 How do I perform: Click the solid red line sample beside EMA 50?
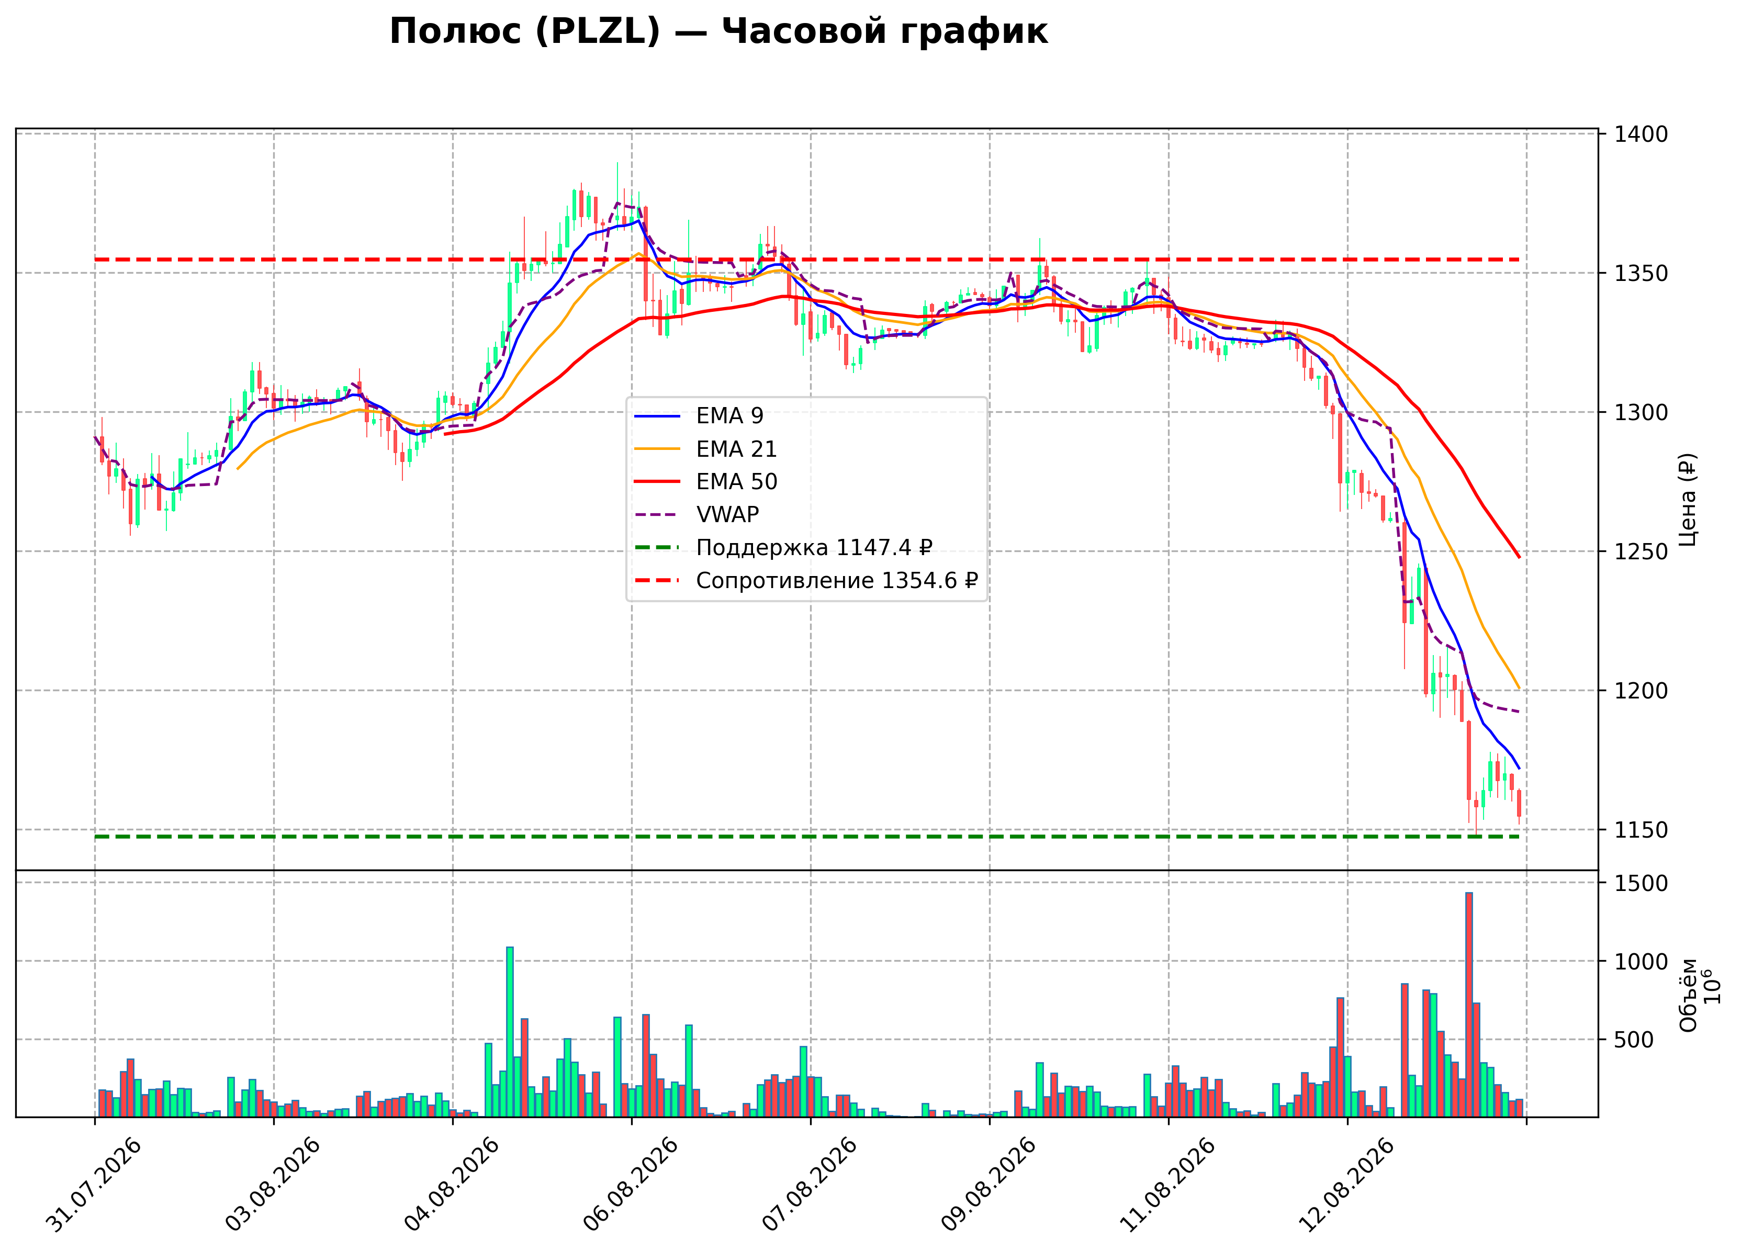click(657, 482)
